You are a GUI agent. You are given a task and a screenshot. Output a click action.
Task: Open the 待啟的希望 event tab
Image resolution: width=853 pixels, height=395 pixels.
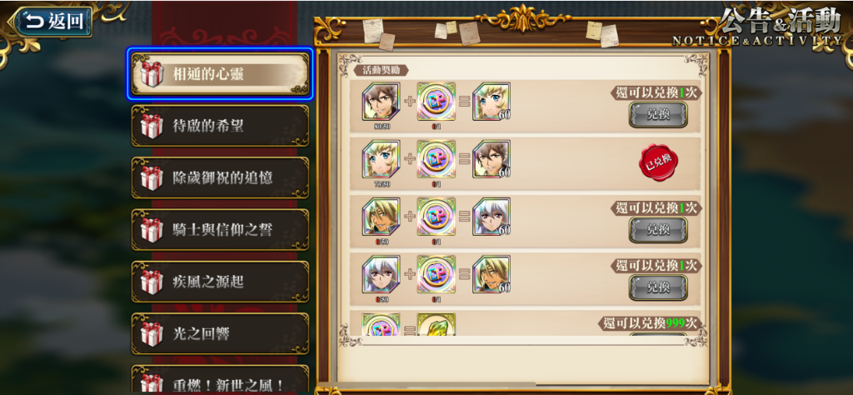pos(220,126)
